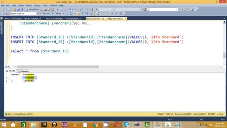The image size is (227, 128).
Task: Open the New Project icon dropdown
Action: point(6,10)
